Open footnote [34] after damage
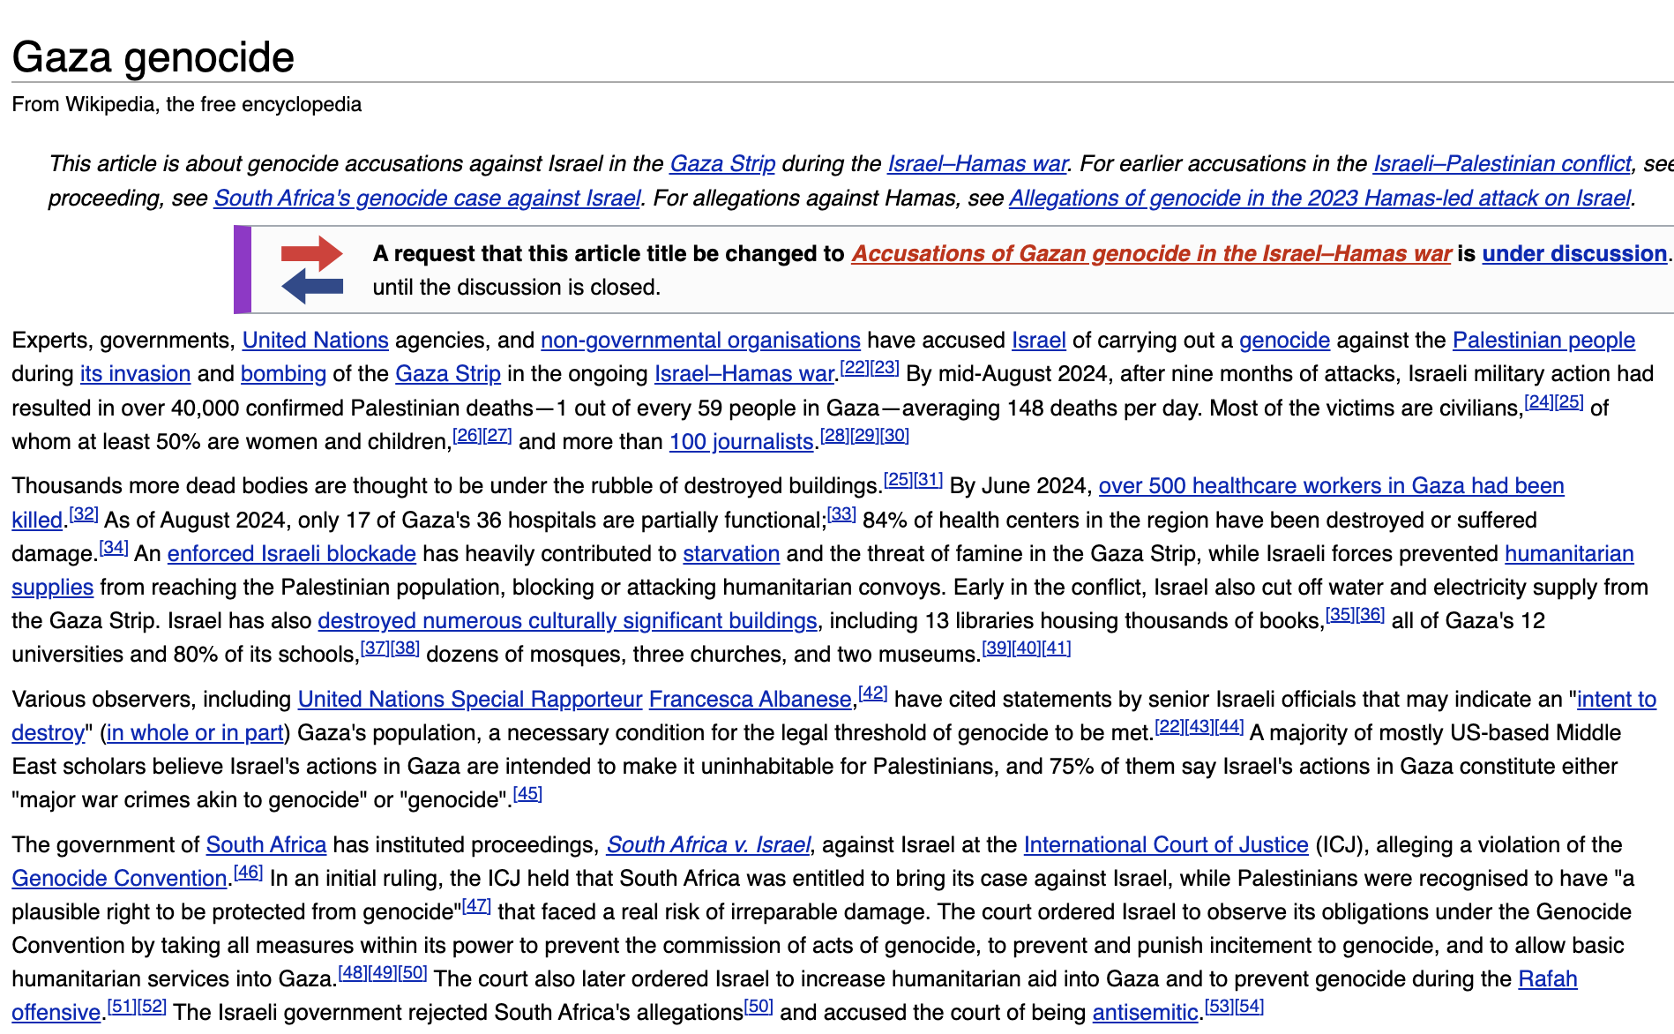Viewport: 1674px width, 1034px height. pyautogui.click(x=114, y=548)
